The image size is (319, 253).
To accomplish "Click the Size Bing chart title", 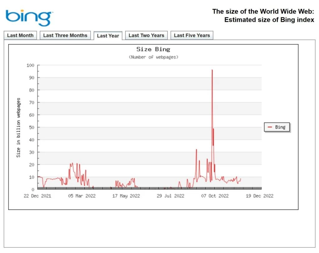I will 153,49.
